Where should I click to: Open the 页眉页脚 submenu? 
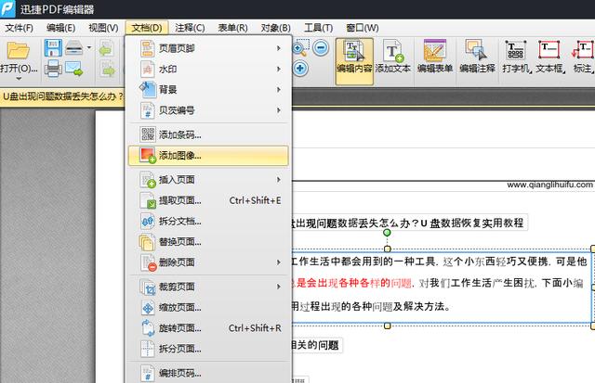[x=208, y=48]
